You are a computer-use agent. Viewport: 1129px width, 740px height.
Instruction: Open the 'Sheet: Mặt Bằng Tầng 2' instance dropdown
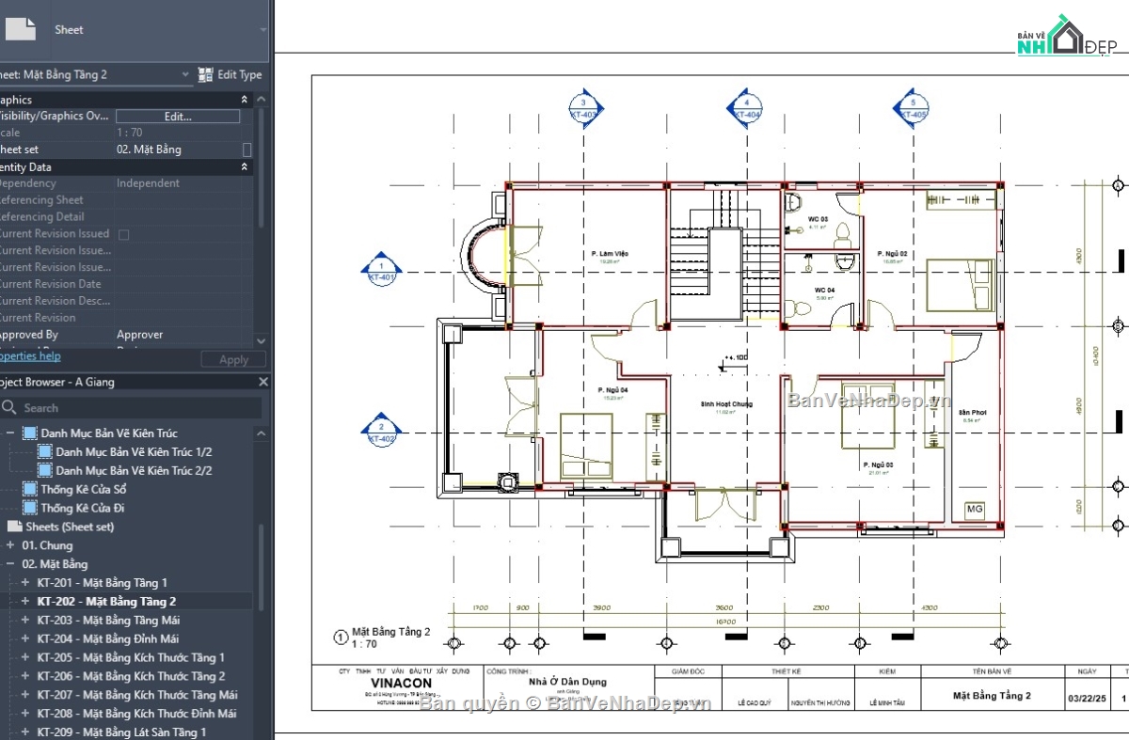click(185, 74)
